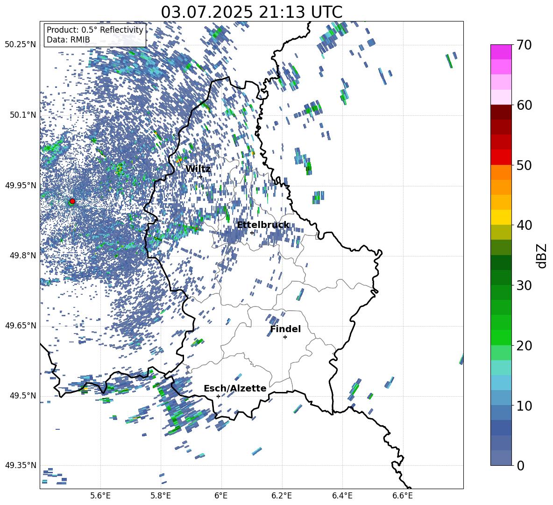The height and width of the screenshot is (505, 553).
Task: Click the 6.6°E longitude label
Action: tap(403, 496)
